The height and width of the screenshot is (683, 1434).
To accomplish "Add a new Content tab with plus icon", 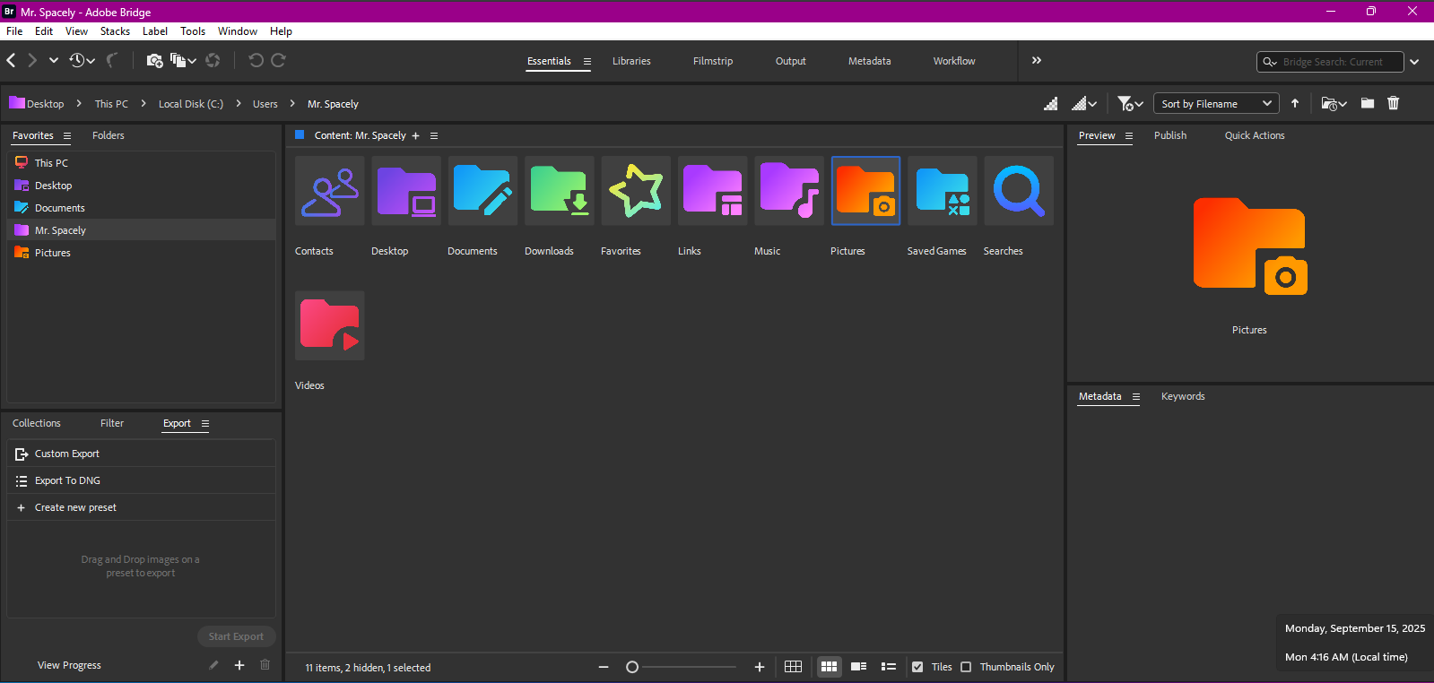I will (415, 136).
